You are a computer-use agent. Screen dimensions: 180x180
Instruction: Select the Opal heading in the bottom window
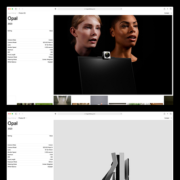point(13,123)
